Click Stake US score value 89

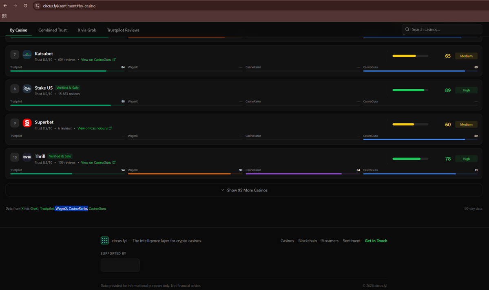(448, 90)
